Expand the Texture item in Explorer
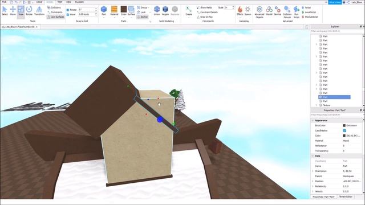Image resolution: width=365 pixels, height=205 pixels. coord(317,105)
